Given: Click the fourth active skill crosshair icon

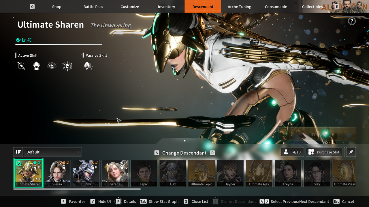Looking at the screenshot, I should coord(67,66).
